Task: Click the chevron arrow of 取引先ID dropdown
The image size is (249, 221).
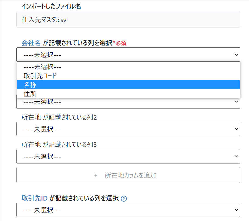Action: 236,210
